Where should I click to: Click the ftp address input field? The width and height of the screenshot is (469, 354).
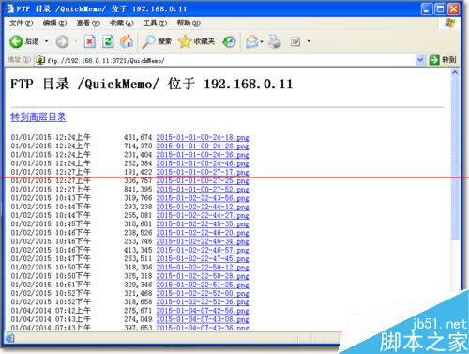coord(230,60)
